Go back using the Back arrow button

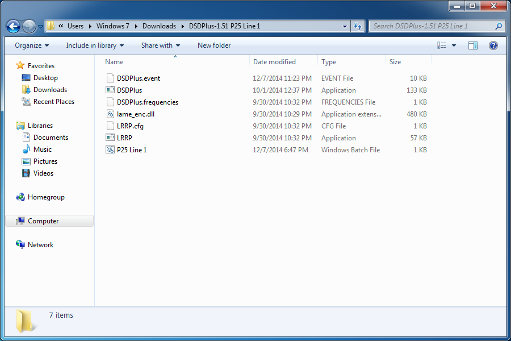pos(14,27)
